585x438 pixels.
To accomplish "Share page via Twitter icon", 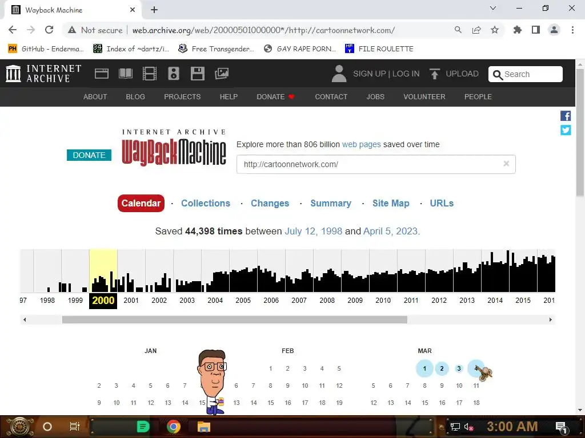I will coord(566,130).
